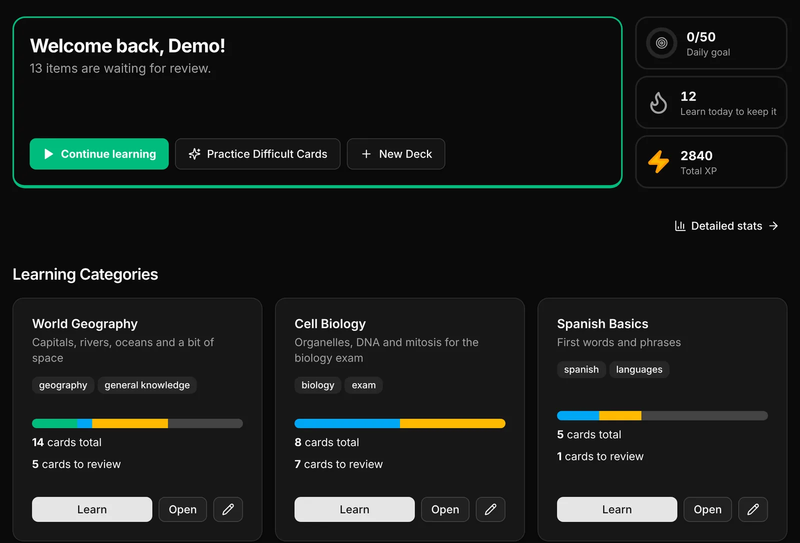Click '13 items are waiting for review.' text
The height and width of the screenshot is (543, 800).
click(120, 68)
